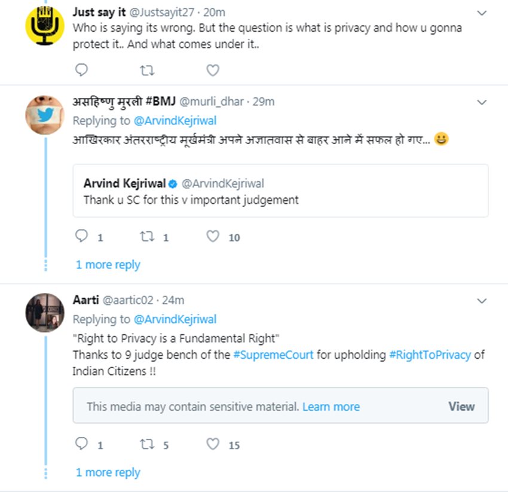Retweet the murli_dhar tweet
Image resolution: width=508 pixels, height=492 pixels.
pyautogui.click(x=146, y=237)
